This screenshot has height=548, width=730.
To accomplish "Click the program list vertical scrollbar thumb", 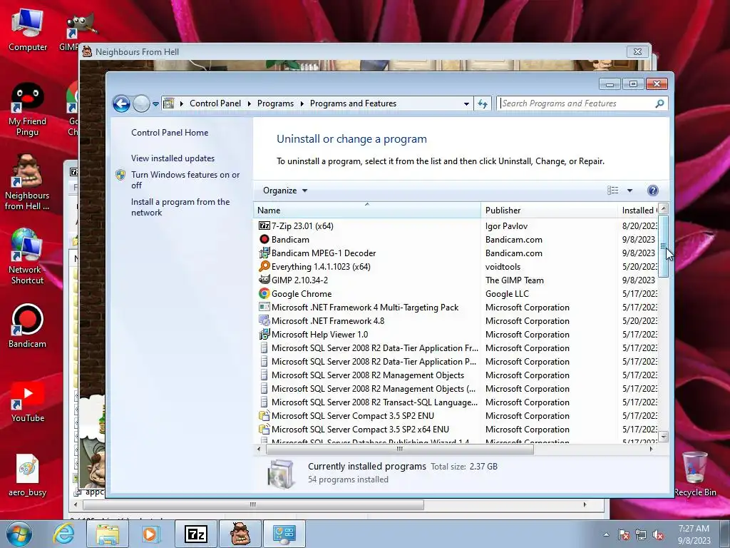I will [x=664, y=245].
